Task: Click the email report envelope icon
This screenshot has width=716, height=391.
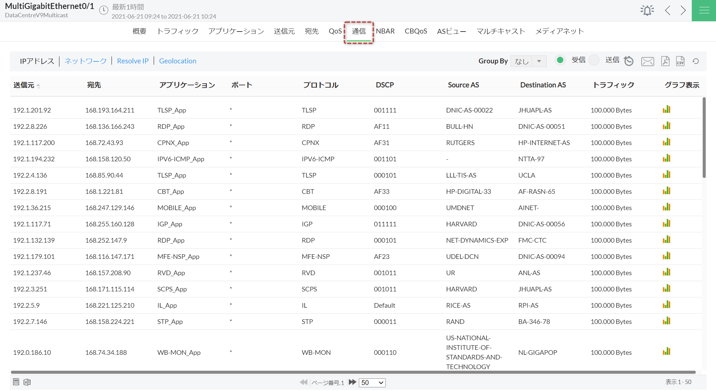Action: (x=647, y=61)
